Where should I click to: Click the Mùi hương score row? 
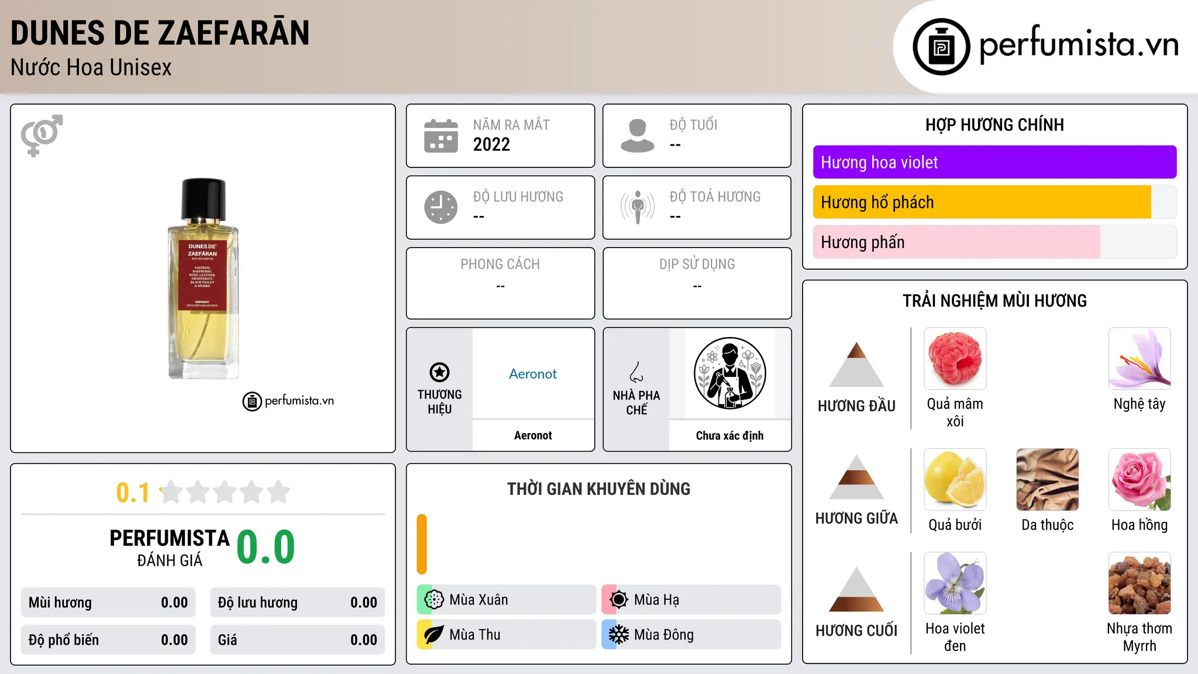pos(108,603)
